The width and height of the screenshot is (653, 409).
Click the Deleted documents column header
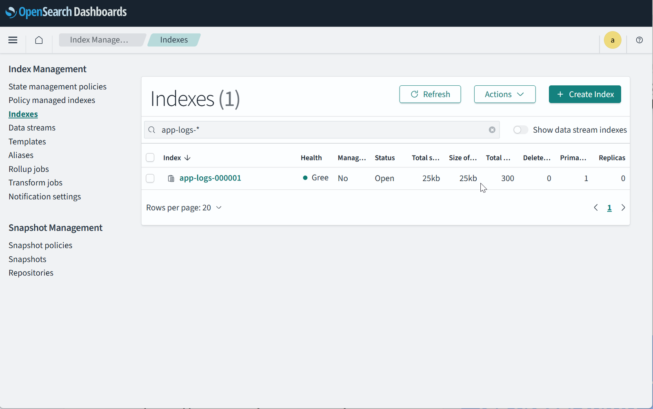point(537,158)
